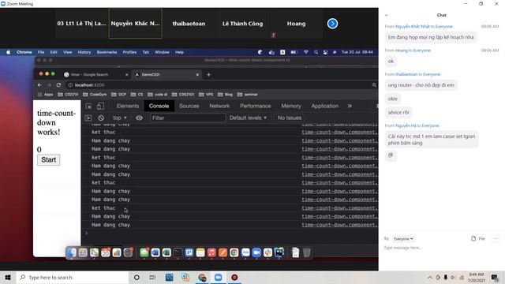
Task: Open the Blog bookmark folder
Action: coord(226,95)
